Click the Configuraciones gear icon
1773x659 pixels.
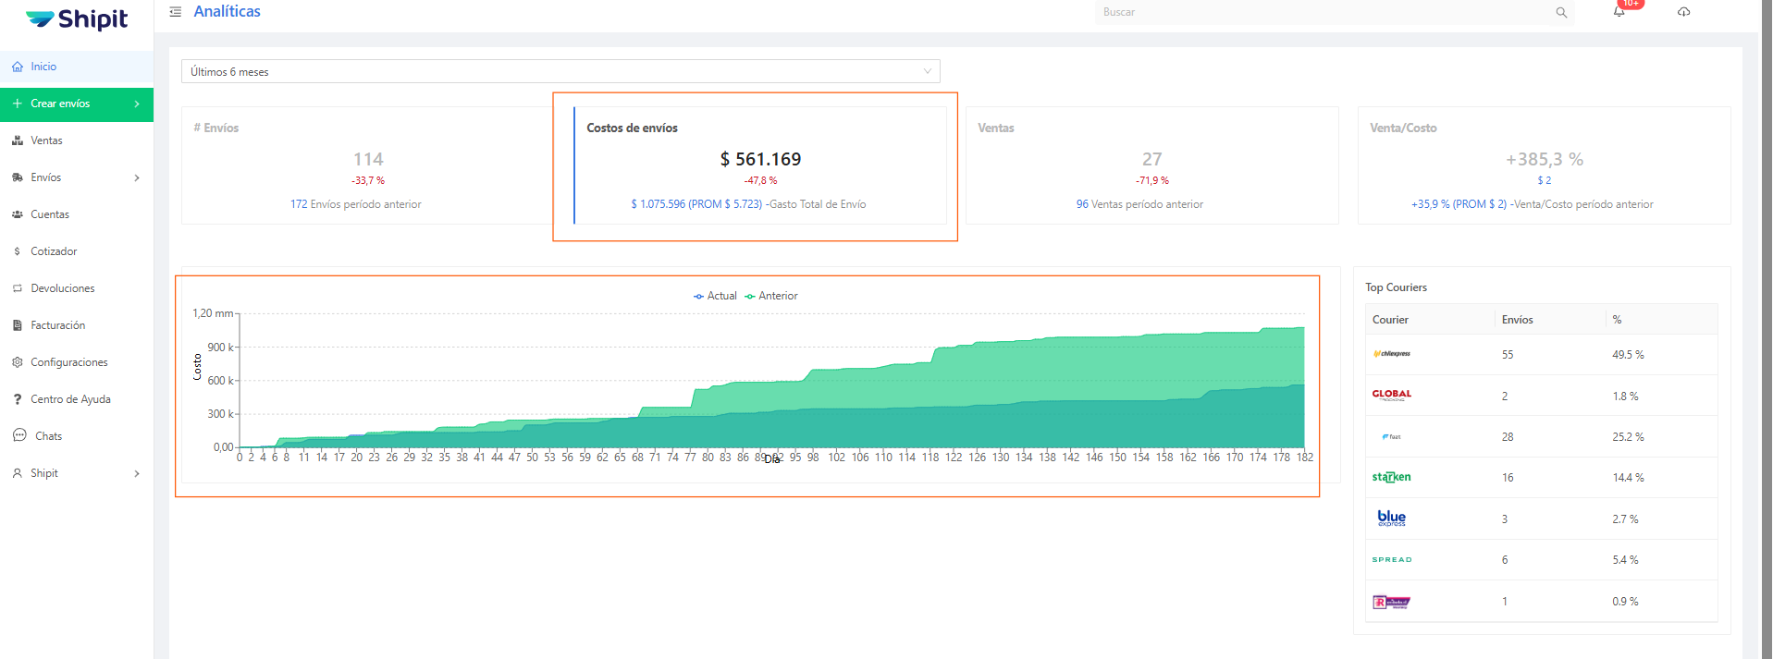pos(18,362)
